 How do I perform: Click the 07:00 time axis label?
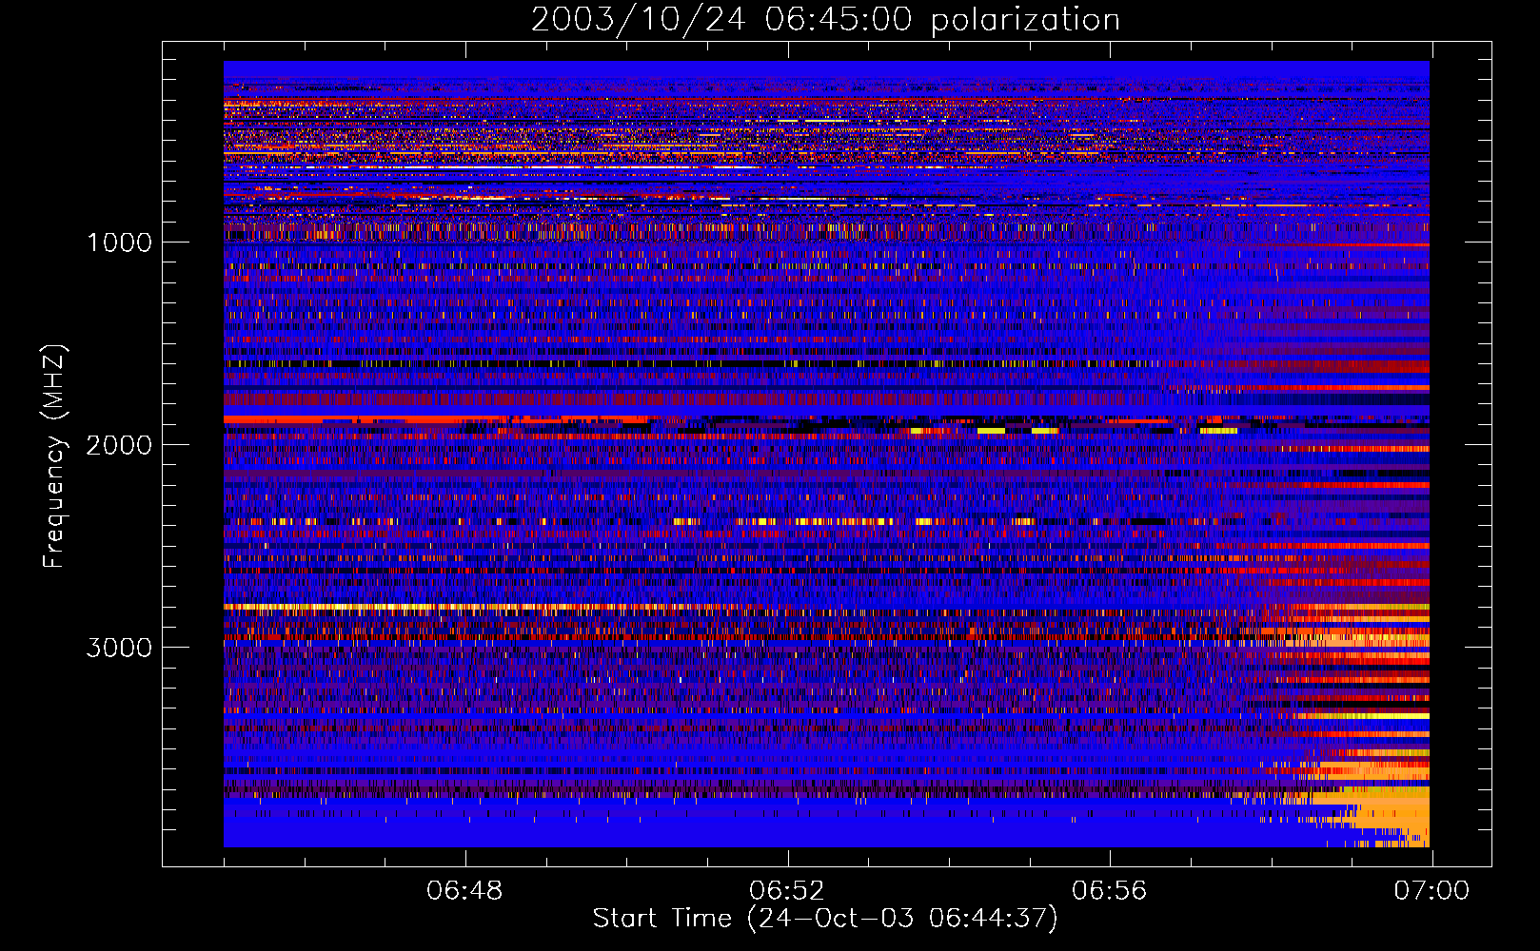[x=1431, y=891]
